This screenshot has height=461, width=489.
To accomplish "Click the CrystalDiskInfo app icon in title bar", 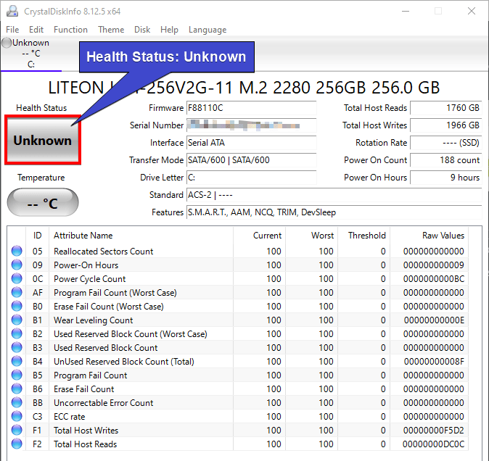I will pos(12,11).
